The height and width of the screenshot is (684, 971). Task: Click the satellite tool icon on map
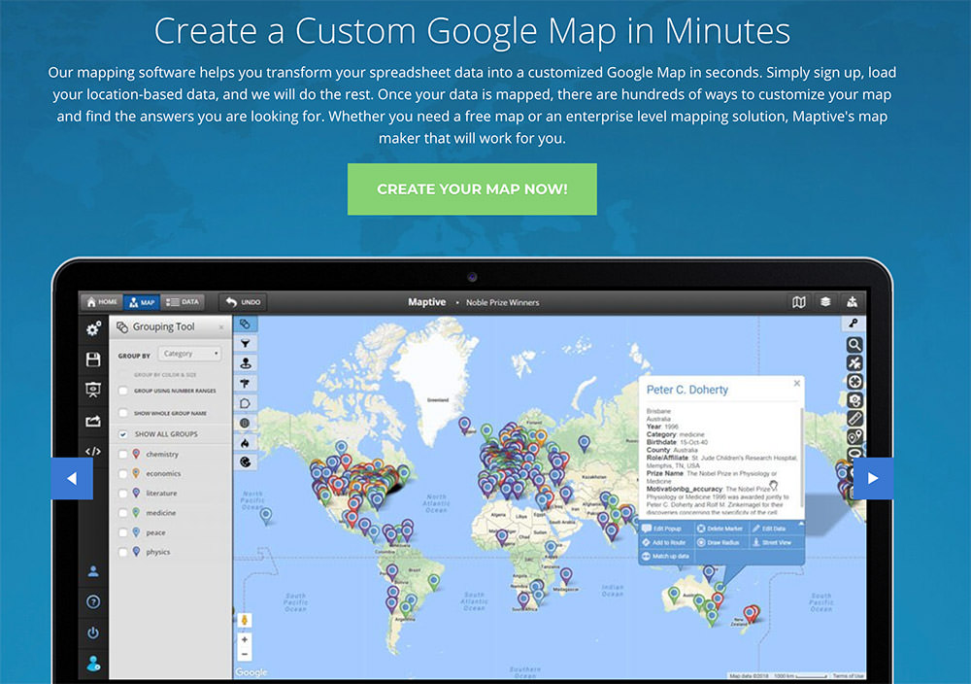[854, 363]
